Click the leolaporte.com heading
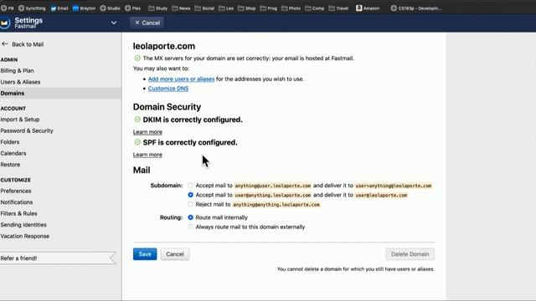 tap(164, 46)
